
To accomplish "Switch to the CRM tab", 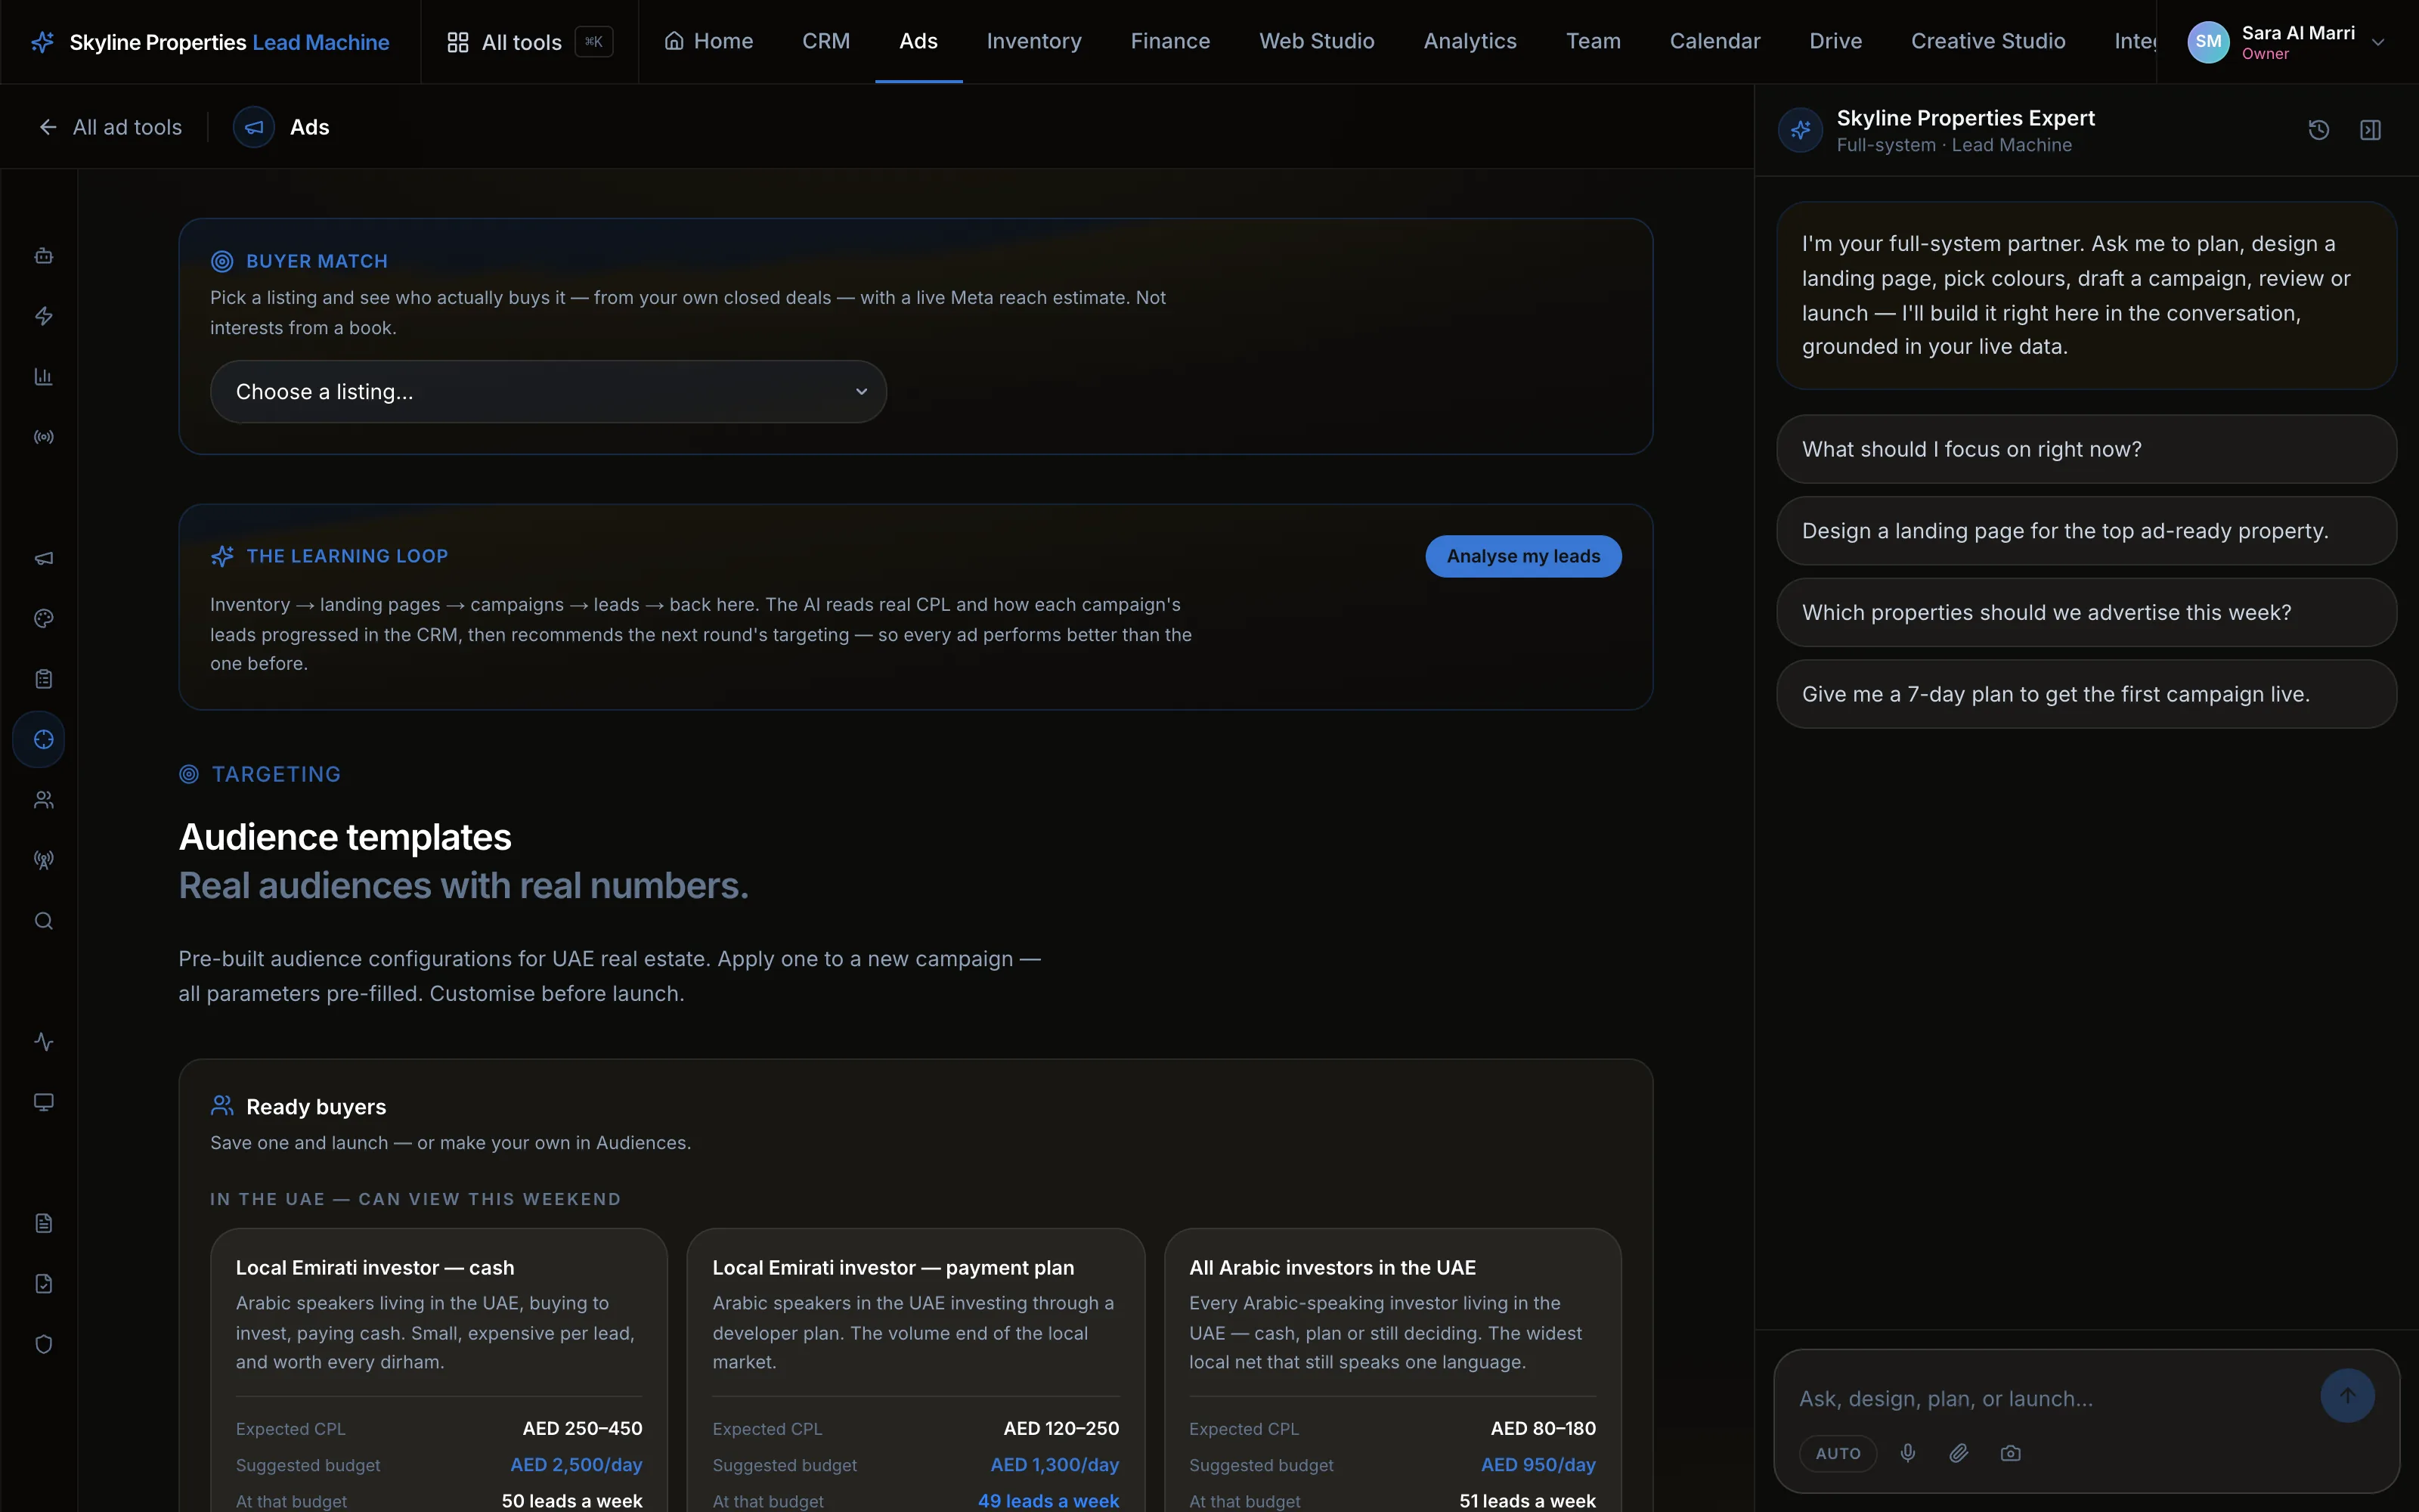I will pos(825,41).
